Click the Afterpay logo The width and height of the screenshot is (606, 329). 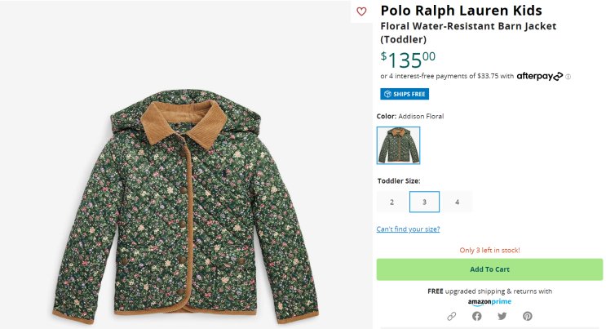click(x=539, y=77)
